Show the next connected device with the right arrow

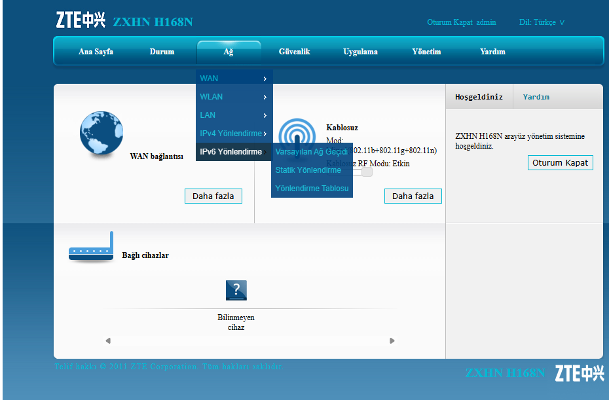392,340
